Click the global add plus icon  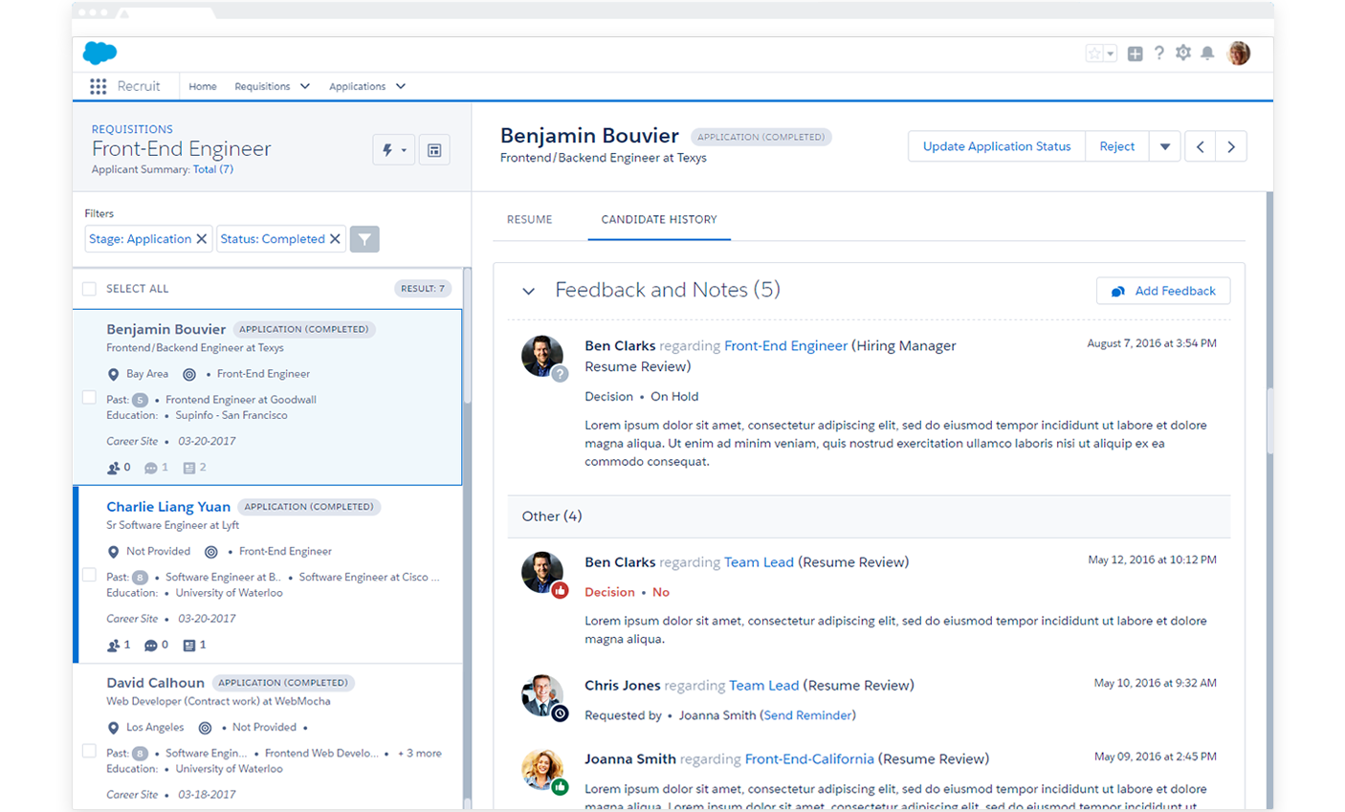1135,54
